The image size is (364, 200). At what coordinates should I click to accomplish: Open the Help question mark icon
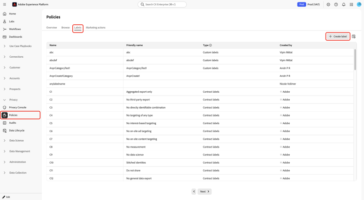[336, 4]
